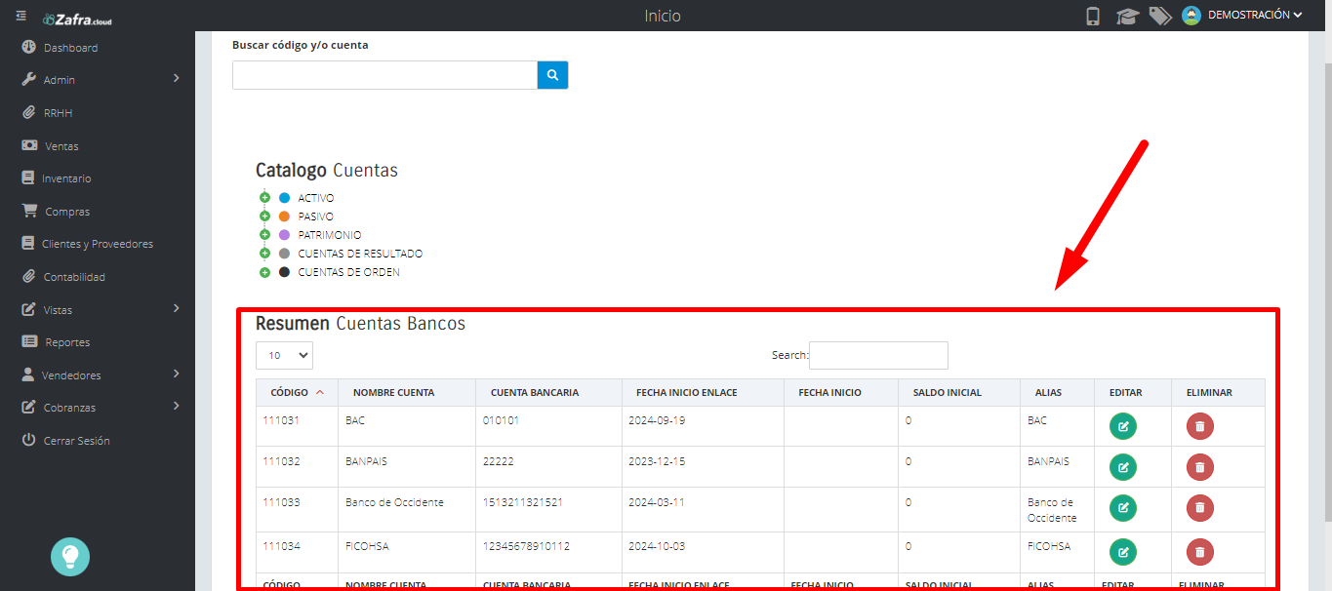Open the rows-per-page dropdown showing 10

tap(284, 355)
